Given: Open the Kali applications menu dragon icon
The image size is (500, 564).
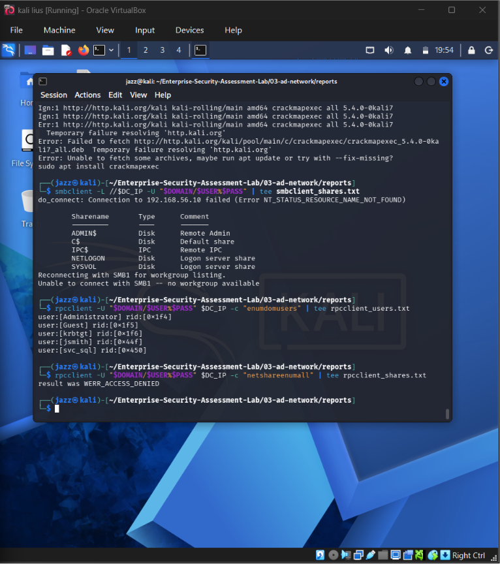Looking at the screenshot, I should (x=8, y=50).
